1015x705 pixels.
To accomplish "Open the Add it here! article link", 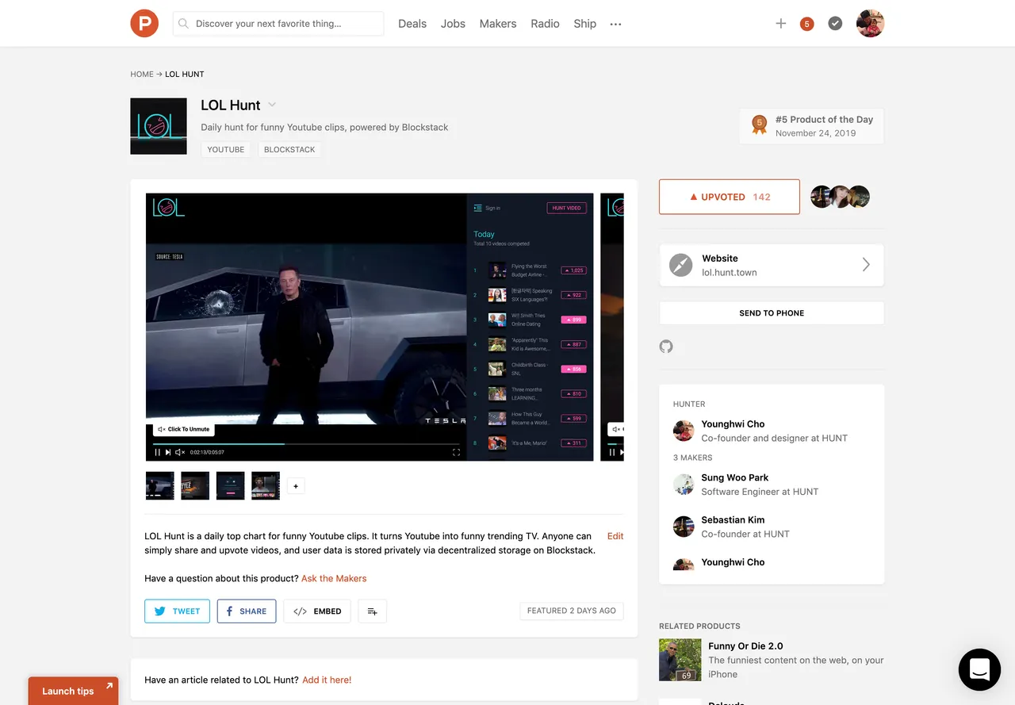I will (327, 680).
